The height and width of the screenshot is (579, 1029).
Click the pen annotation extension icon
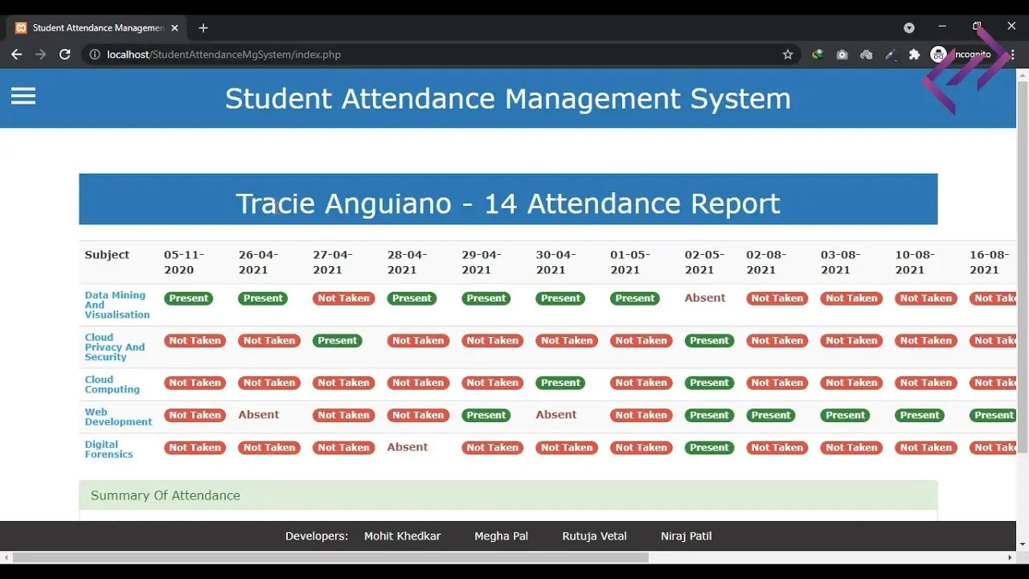(890, 55)
